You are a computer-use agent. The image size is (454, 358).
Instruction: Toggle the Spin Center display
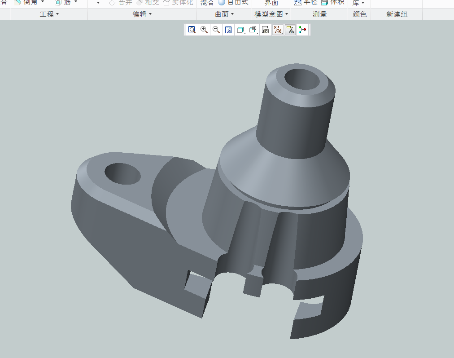click(x=302, y=30)
